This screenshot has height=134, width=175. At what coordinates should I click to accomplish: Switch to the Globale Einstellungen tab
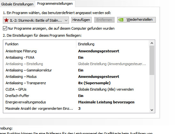(17, 4)
